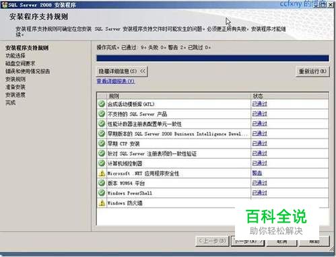
Task: Open the 已通过 link for 计算机域控制器
Action: pyautogui.click(x=260, y=163)
